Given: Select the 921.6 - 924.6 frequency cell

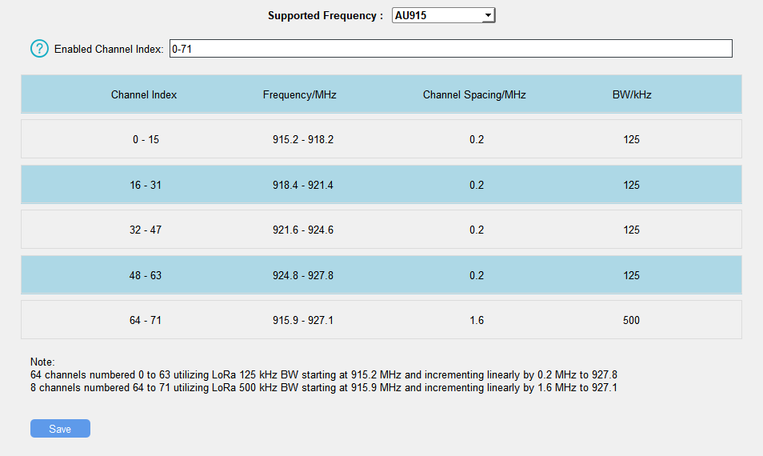Looking at the screenshot, I should pos(303,230).
